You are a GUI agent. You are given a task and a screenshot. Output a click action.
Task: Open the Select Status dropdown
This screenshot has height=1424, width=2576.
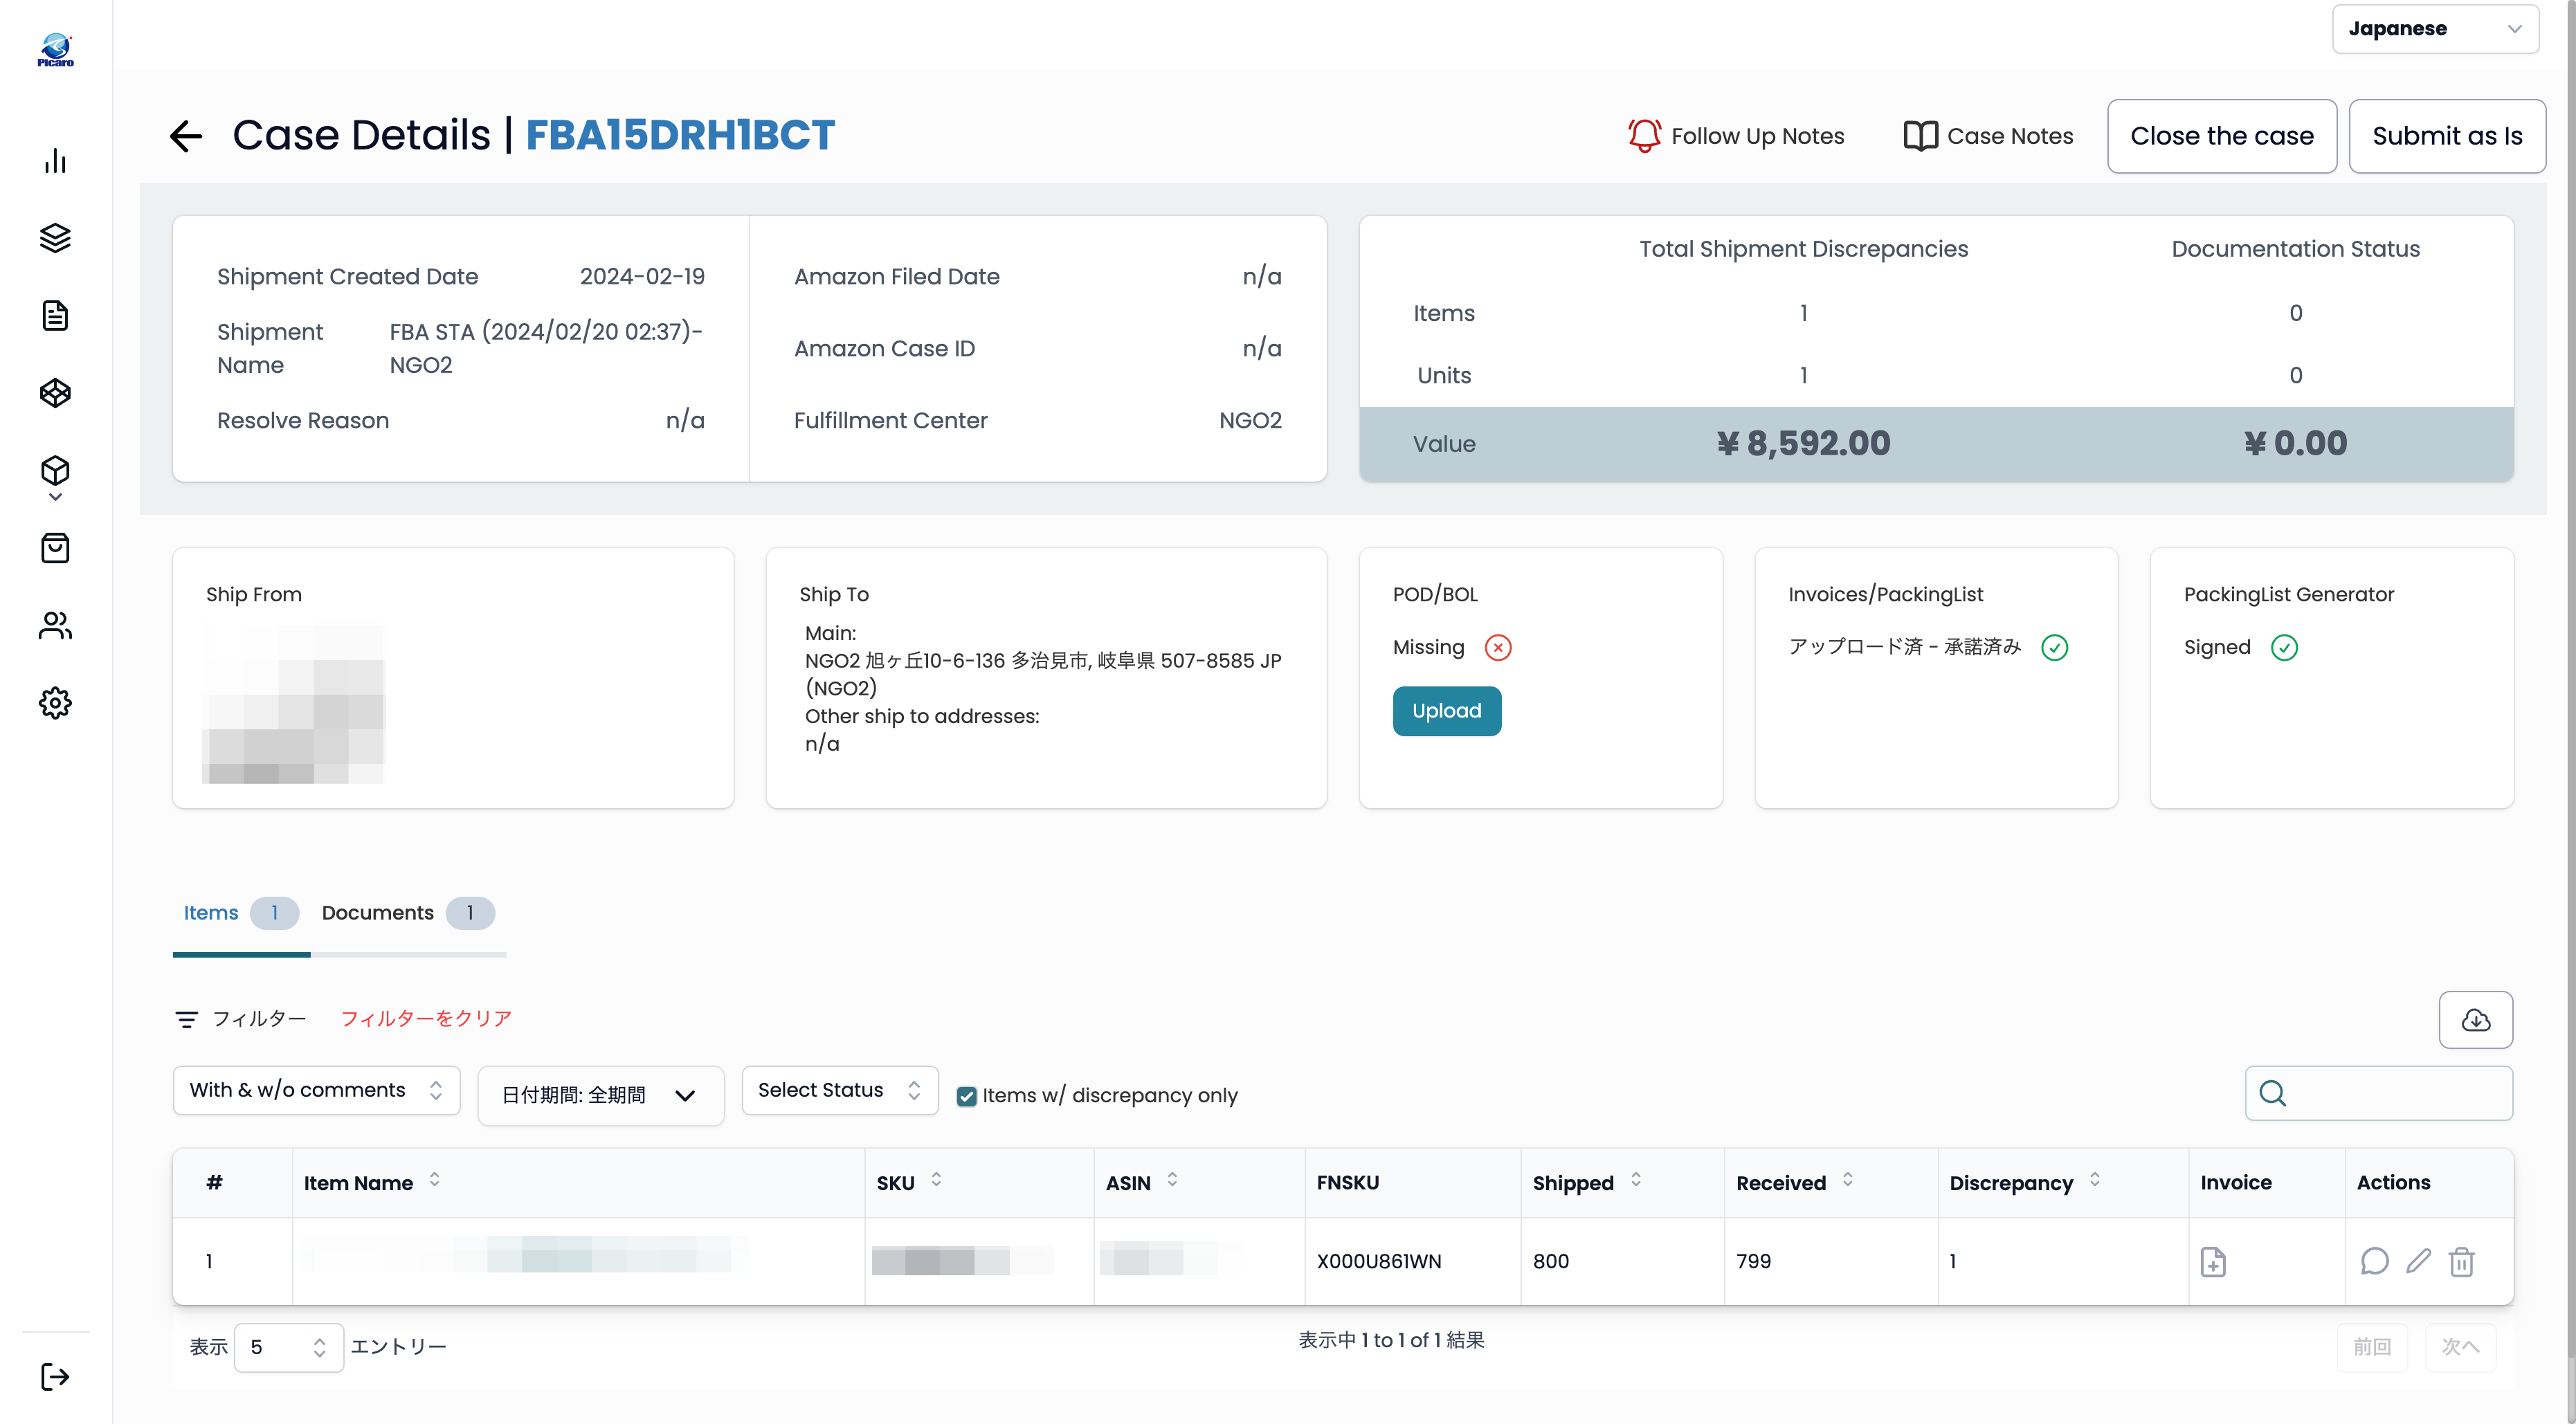[839, 1090]
